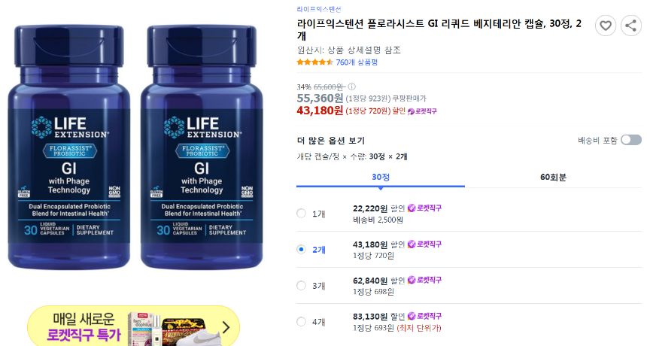Viewport: 647px width, 346px height.
Task: Open the share icon button
Action: tap(631, 26)
